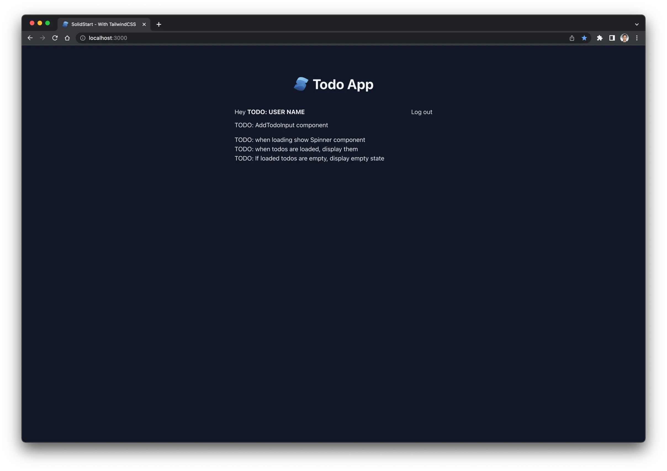The image size is (667, 471).
Task: Open site information icon beside URL
Action: (83, 38)
